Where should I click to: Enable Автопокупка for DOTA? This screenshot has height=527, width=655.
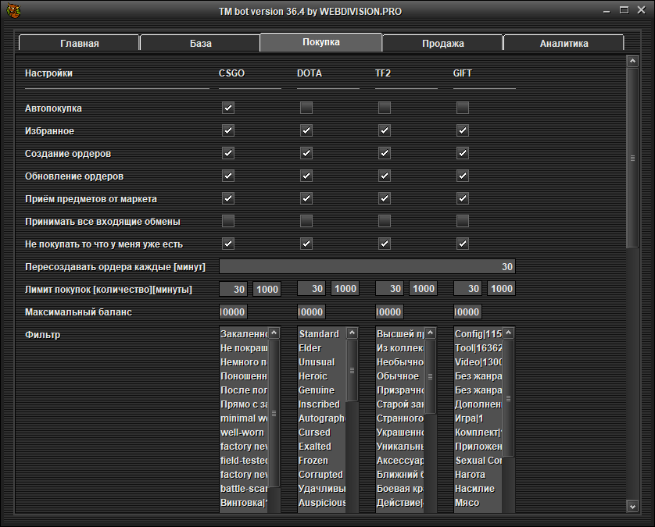306,108
